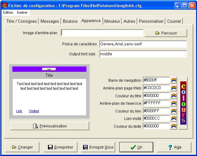
Task: Edit the Barre de navigation colour value
Action: (x=156, y=80)
